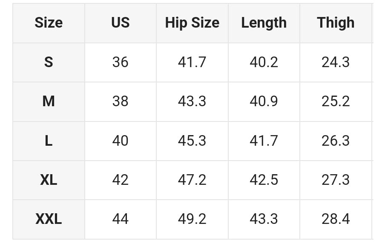
Task: Click thigh value 24.3 for S
Action: (x=336, y=62)
